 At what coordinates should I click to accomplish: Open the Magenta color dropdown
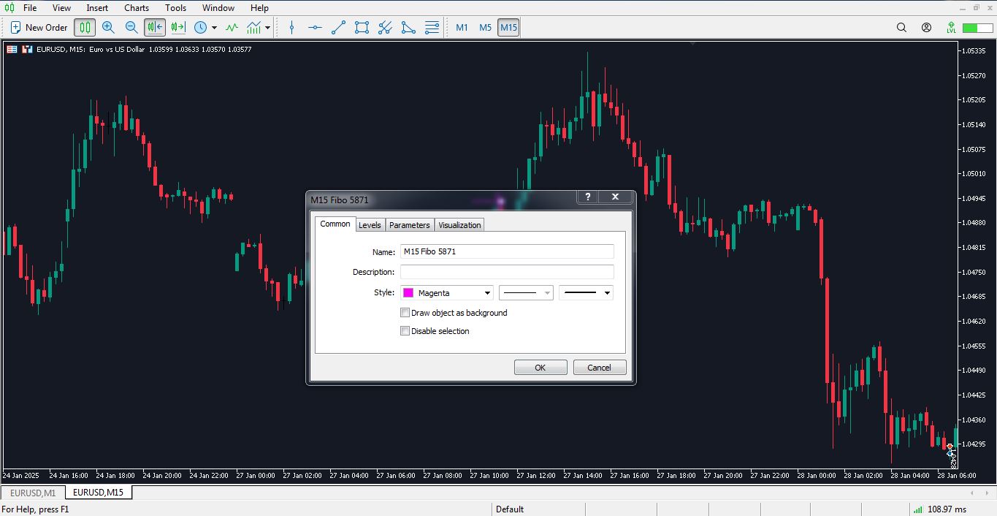coord(488,292)
